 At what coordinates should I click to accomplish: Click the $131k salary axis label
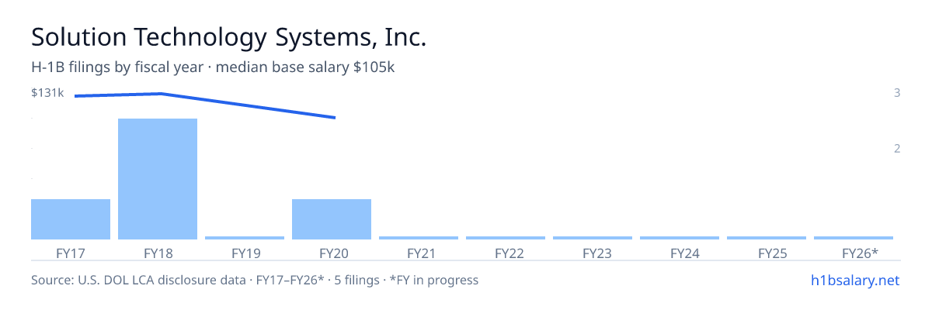47,92
